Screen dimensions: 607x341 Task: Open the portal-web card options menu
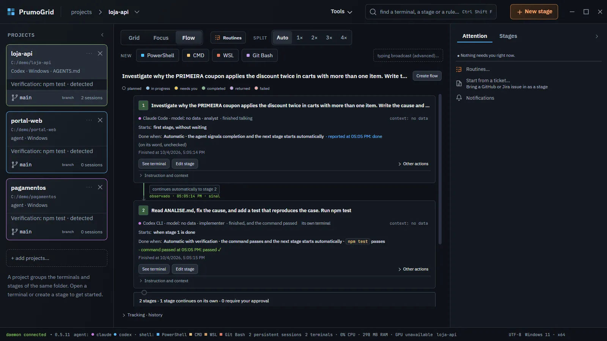tap(89, 120)
